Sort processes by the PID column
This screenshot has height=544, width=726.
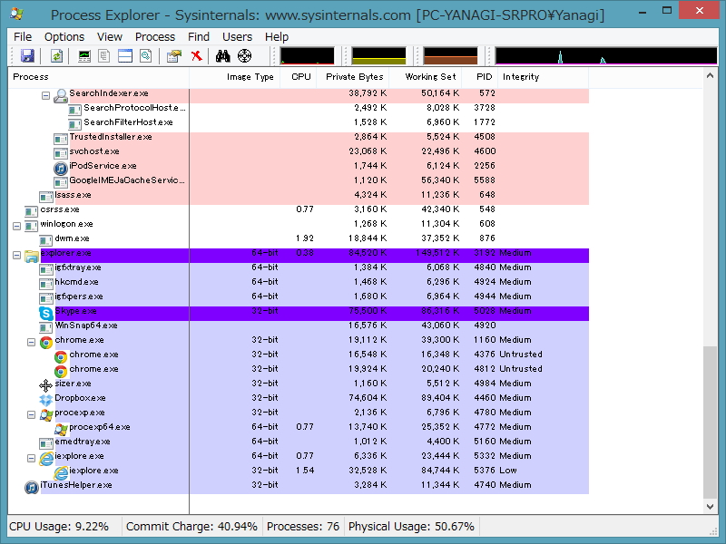click(x=483, y=77)
